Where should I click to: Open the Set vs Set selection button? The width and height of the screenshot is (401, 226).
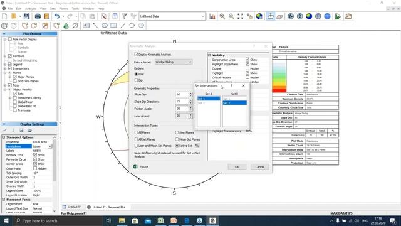[197, 146]
